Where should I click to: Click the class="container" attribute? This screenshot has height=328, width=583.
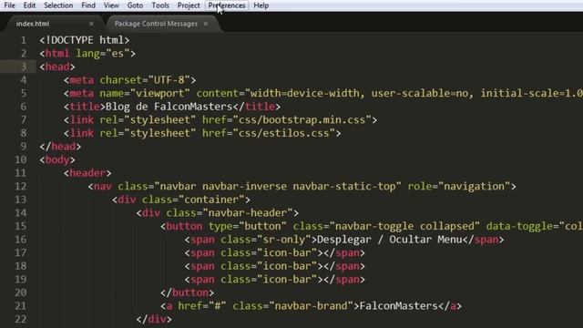193,200
